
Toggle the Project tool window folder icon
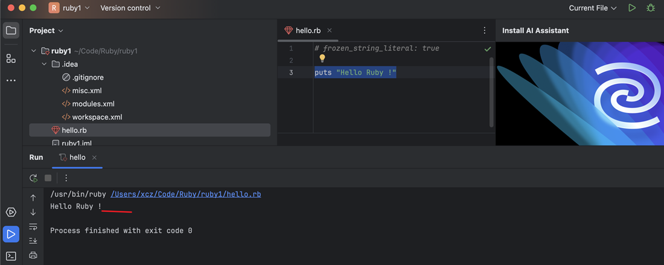pos(11,30)
